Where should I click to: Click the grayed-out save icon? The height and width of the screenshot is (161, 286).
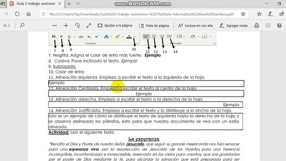[x=268, y=25]
